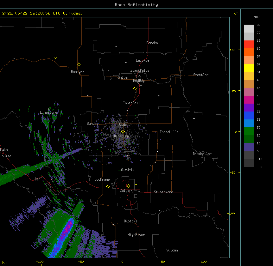Click the yellow diamond marker below Olds
This screenshot has height=266, width=273.
point(123,132)
